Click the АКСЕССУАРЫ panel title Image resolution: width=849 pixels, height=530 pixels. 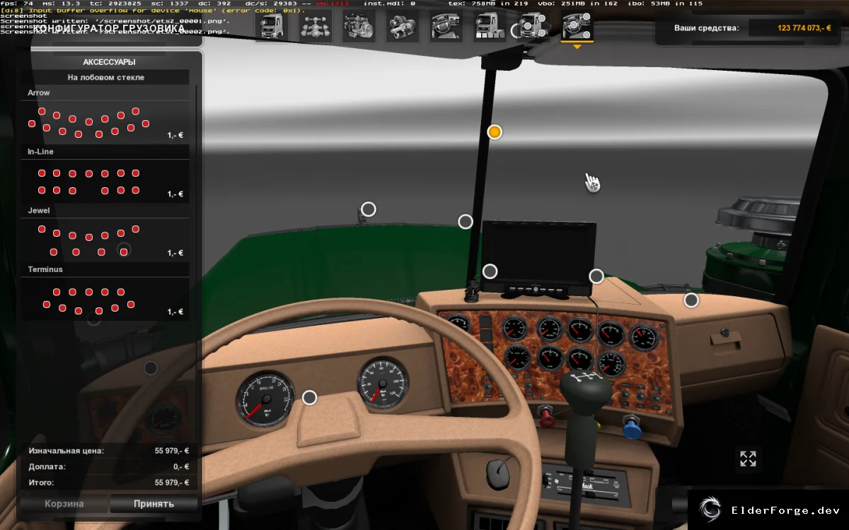109,62
